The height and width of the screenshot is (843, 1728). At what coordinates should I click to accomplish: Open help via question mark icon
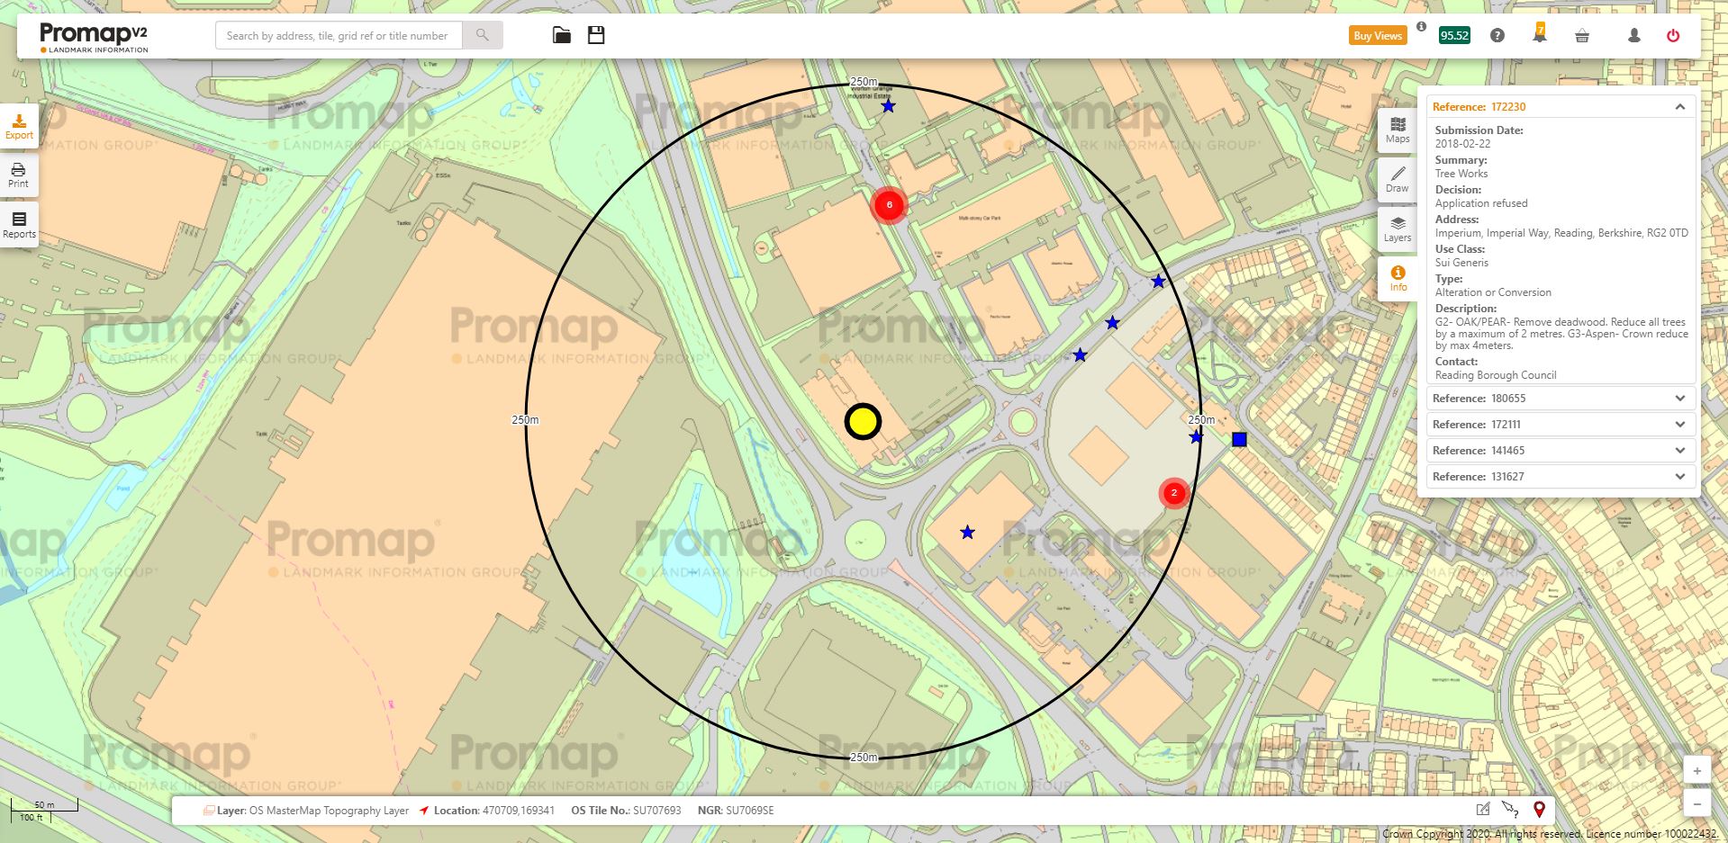[x=1497, y=35]
